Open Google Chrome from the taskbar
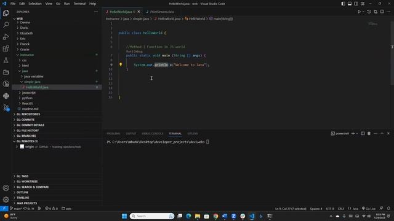394x221 pixels. click(x=215, y=216)
